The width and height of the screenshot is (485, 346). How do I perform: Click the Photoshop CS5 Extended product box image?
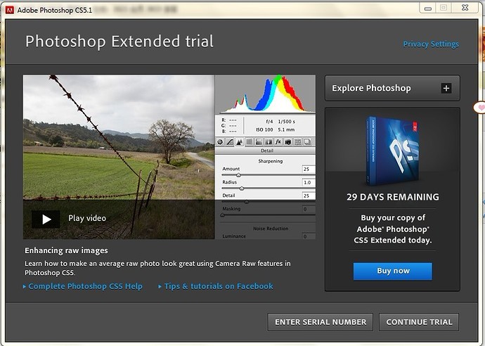[x=393, y=150]
